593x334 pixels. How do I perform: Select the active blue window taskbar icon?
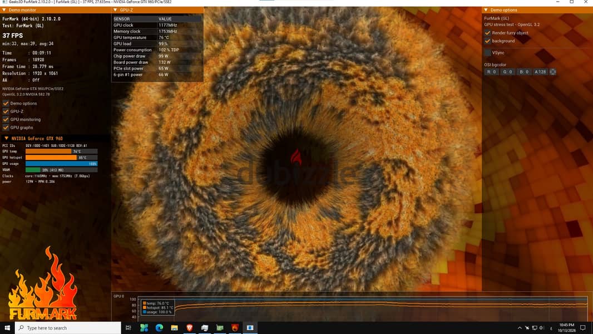(x=250, y=328)
